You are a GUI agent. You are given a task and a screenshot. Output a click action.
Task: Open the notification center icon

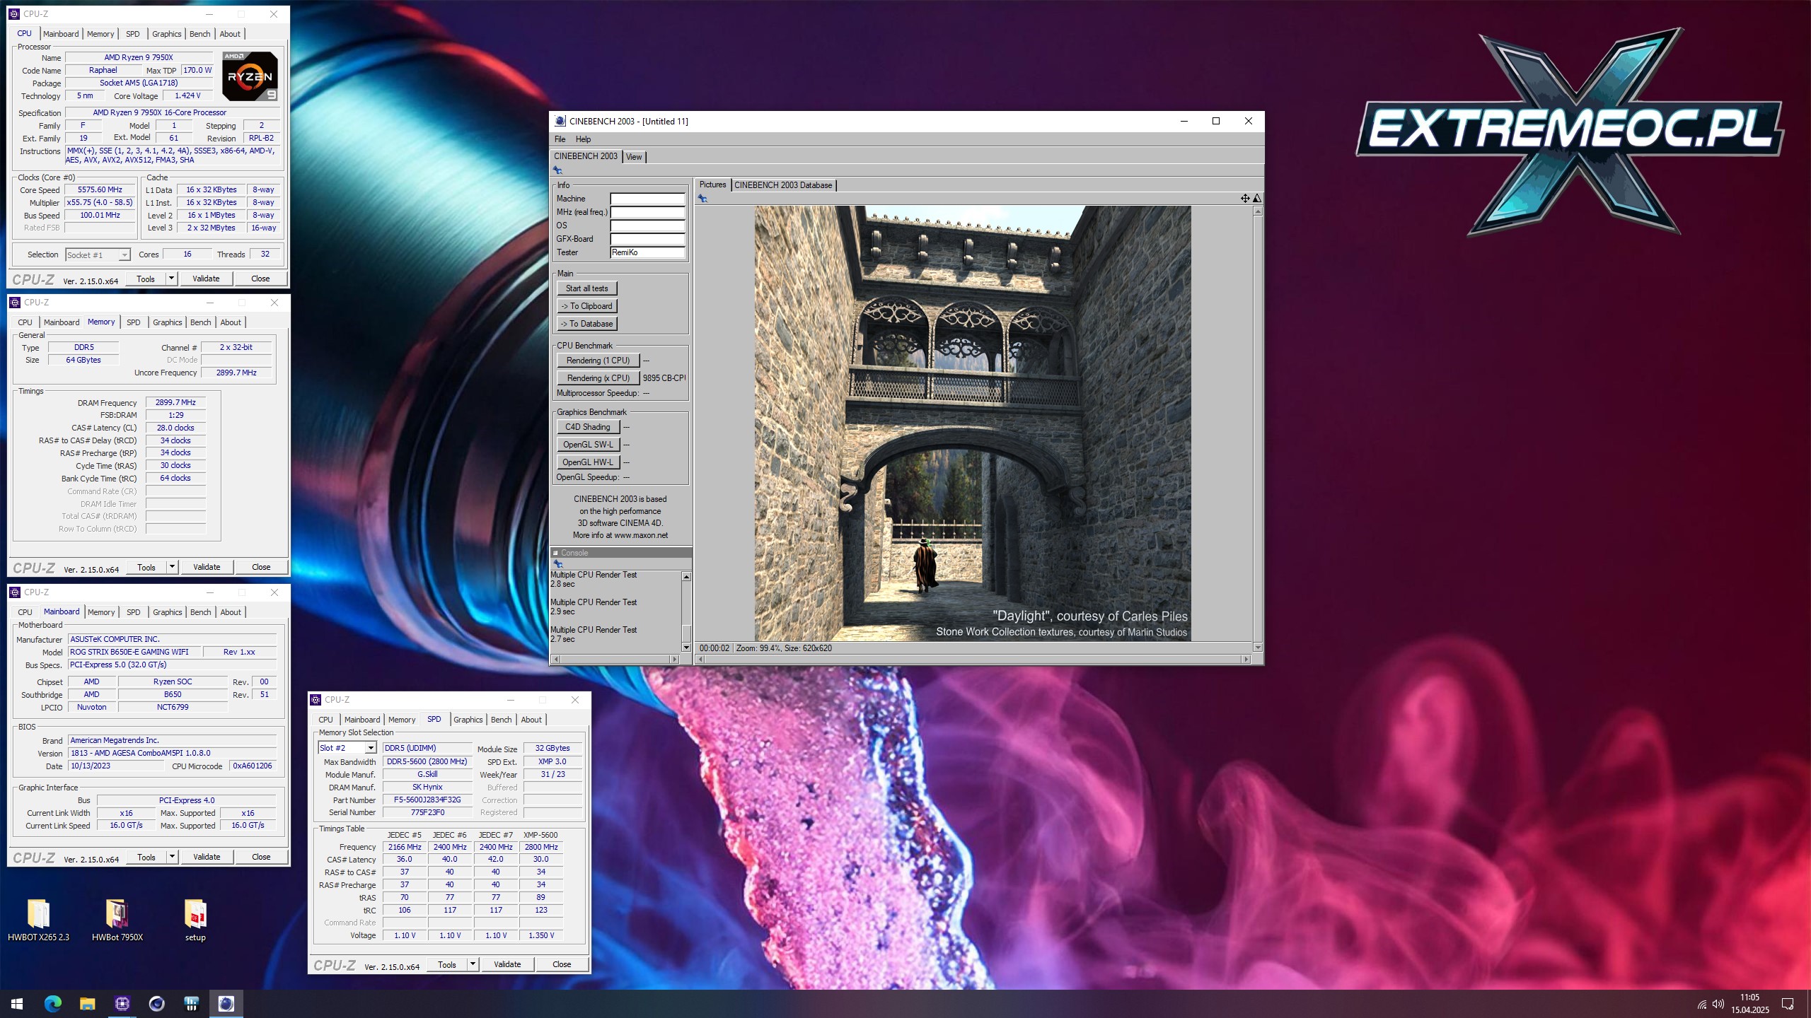[x=1787, y=1005]
